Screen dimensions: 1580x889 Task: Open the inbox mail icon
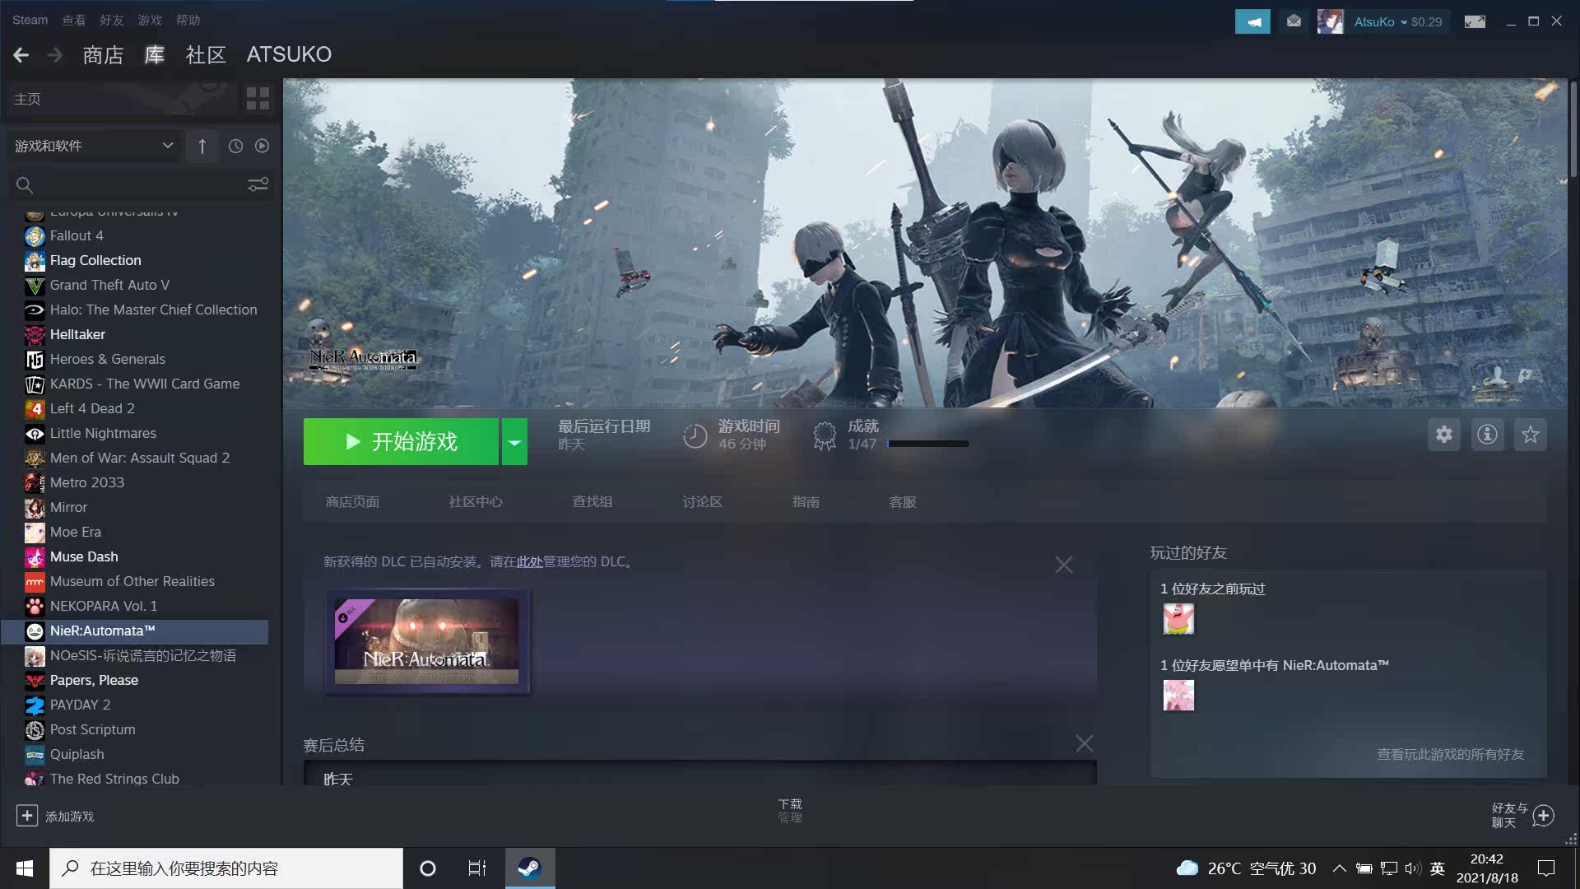(x=1293, y=21)
